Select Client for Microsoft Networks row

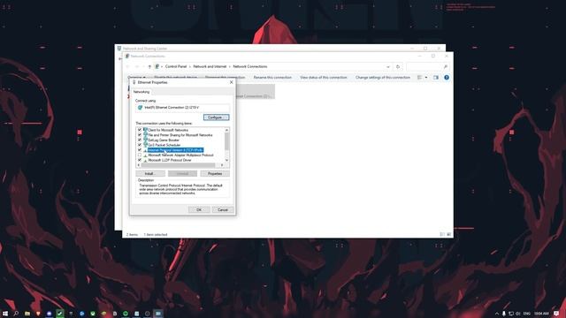(x=168, y=130)
